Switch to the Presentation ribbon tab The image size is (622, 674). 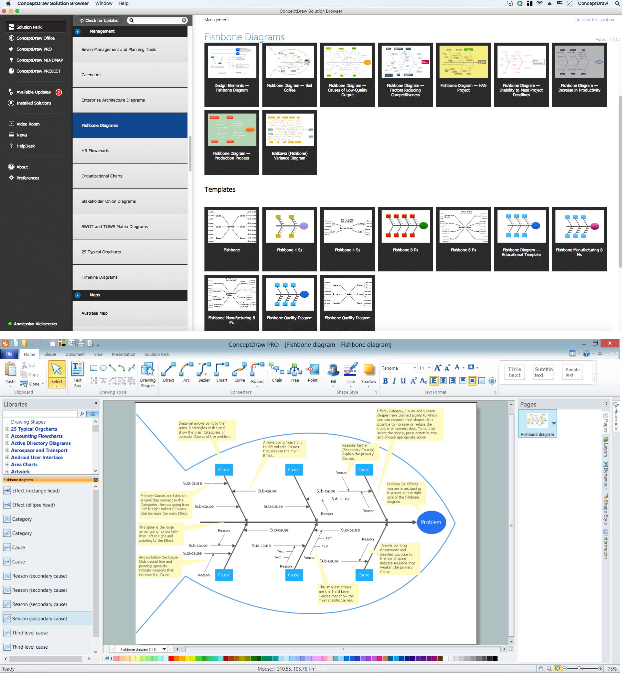[124, 354]
